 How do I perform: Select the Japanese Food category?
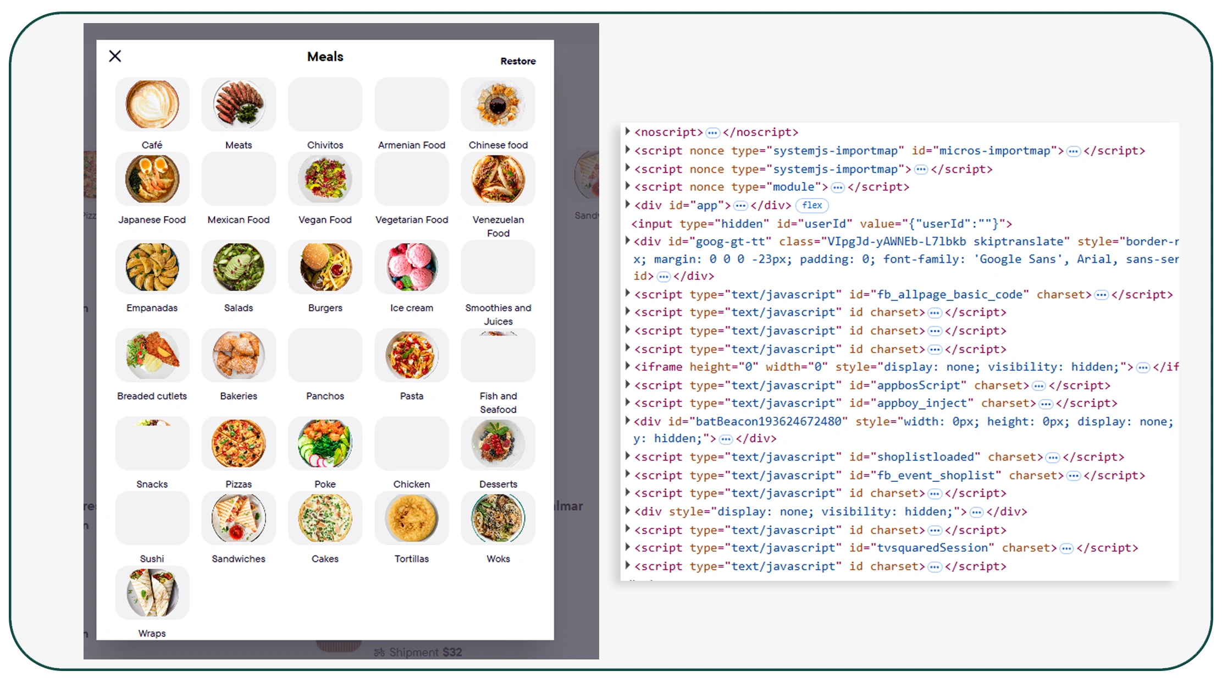[152, 179]
